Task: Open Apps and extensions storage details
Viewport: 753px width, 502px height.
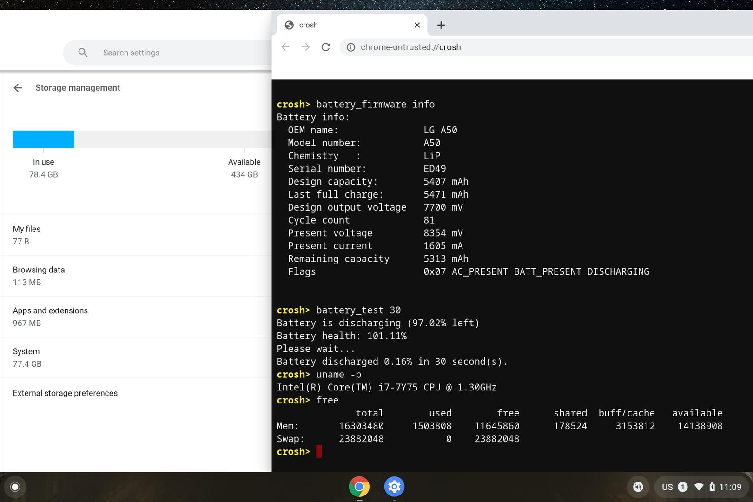Action: [136, 317]
